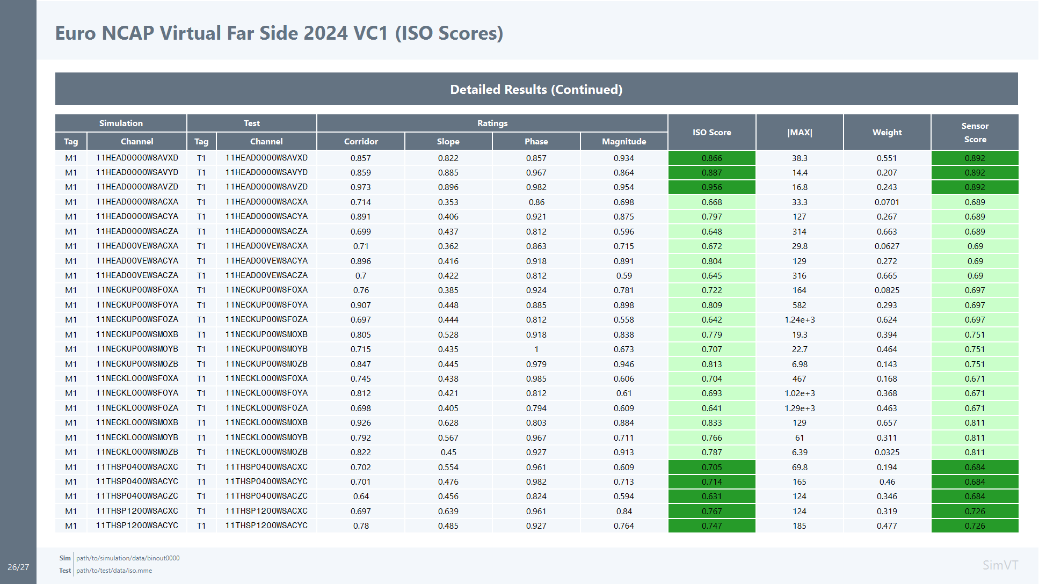Click the Detailed Results (Continued) heading

[x=536, y=89]
